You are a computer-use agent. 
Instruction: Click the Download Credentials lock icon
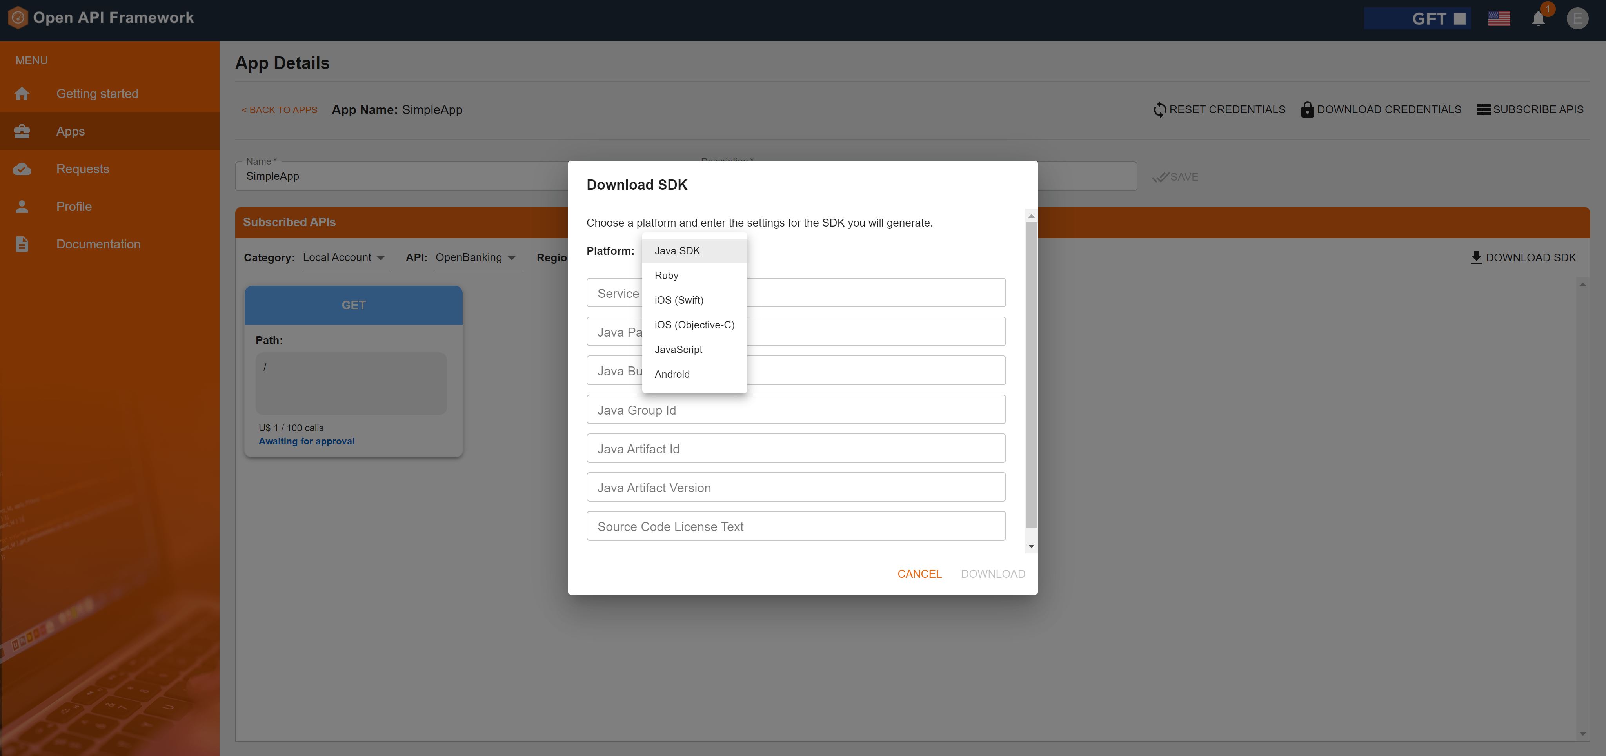[x=1307, y=109]
